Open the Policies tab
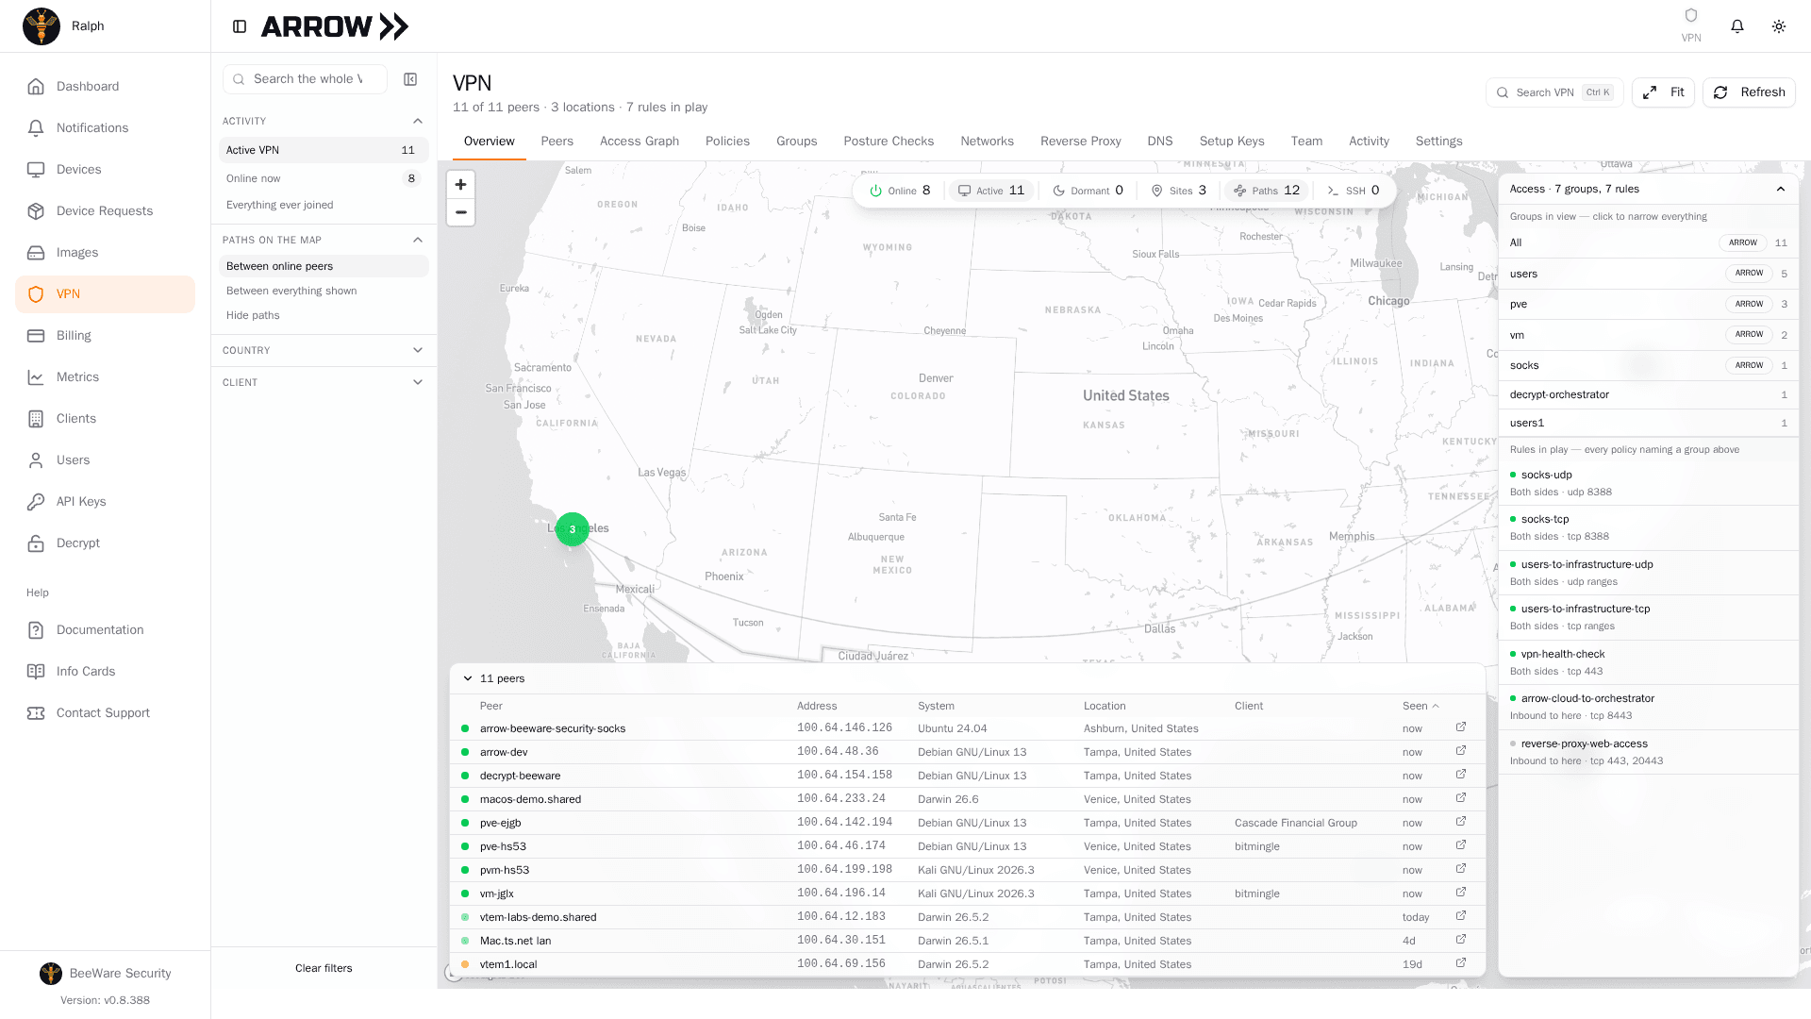 pyautogui.click(x=727, y=142)
